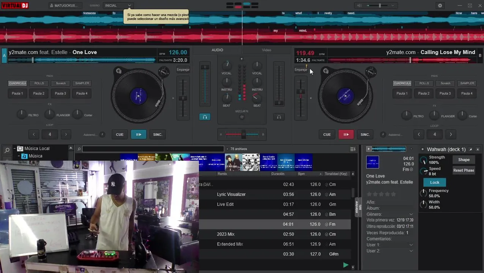Toggle the Wahwah Lock button
Image resolution: width=484 pixels, height=273 pixels.
[x=435, y=182]
